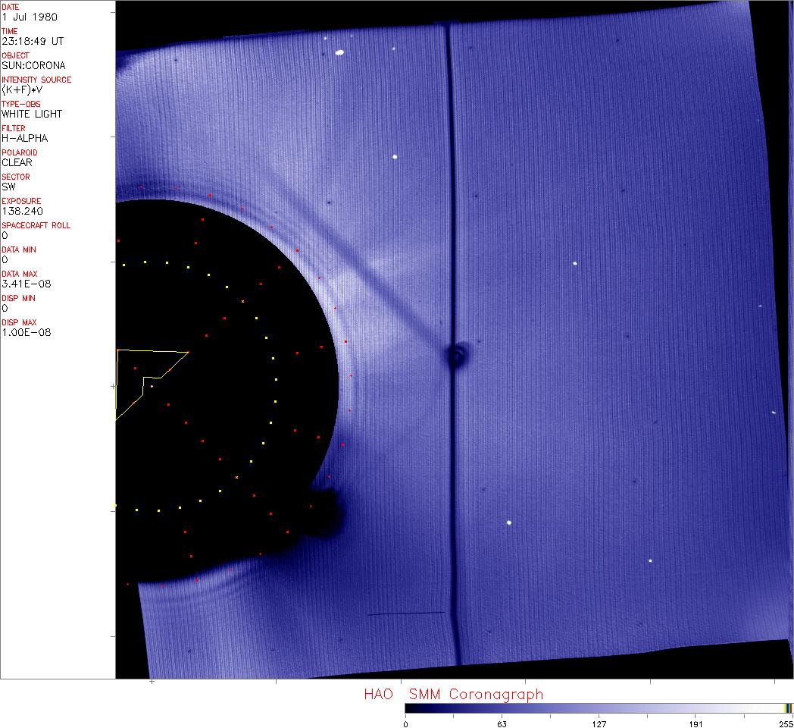Screen dimensions: 794x728
Task: Click the WHITE LIGHT observation type text
Action: click(32, 114)
